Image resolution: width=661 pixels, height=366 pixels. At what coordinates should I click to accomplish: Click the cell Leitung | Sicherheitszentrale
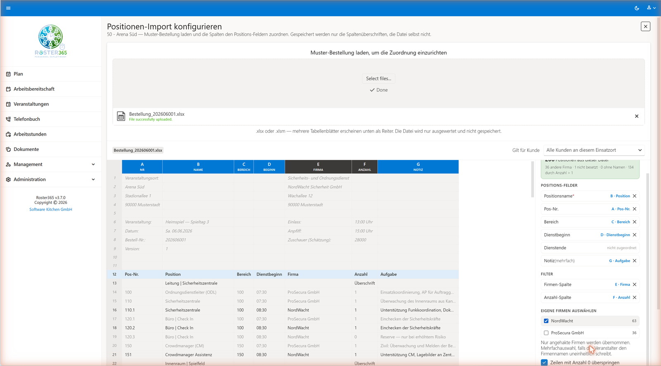click(198, 283)
